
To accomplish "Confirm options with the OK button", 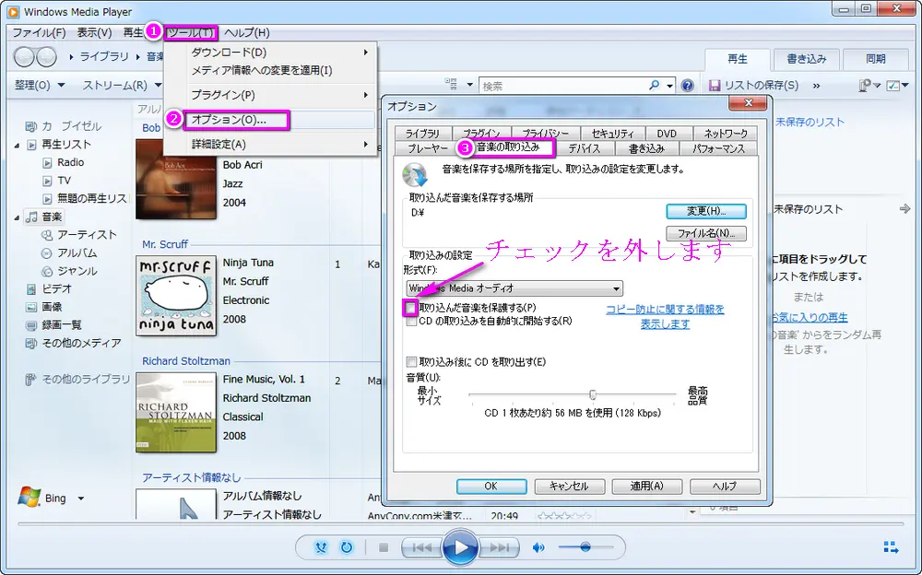I will 491,487.
